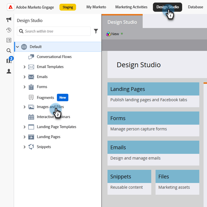This screenshot has height=207, width=207.
Task: Click the Email Templates envelope icon
Action: (31, 67)
